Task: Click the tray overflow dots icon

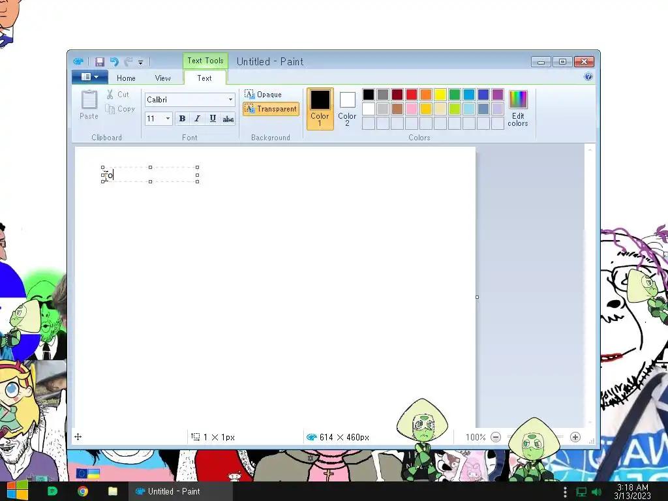Action: point(565,492)
